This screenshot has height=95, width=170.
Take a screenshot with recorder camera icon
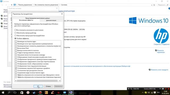[x=163, y=89]
